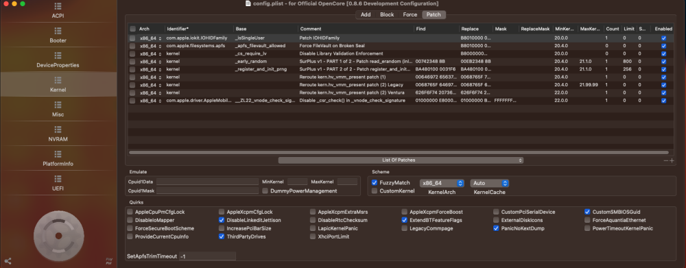Click the horizontal scrollbar under patch table
This screenshot has height=268, width=686.
[399, 153]
